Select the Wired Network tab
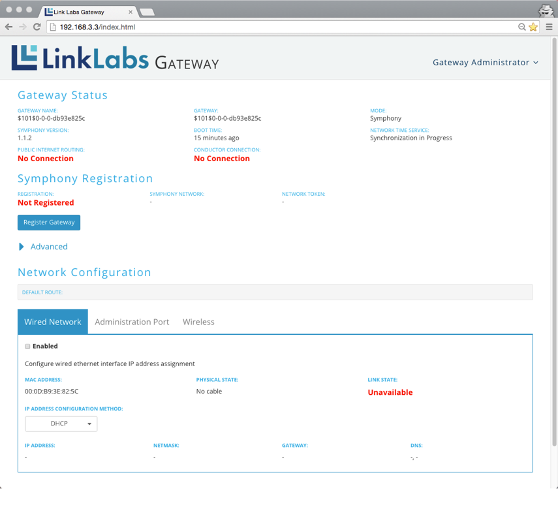558x511 pixels. [53, 322]
